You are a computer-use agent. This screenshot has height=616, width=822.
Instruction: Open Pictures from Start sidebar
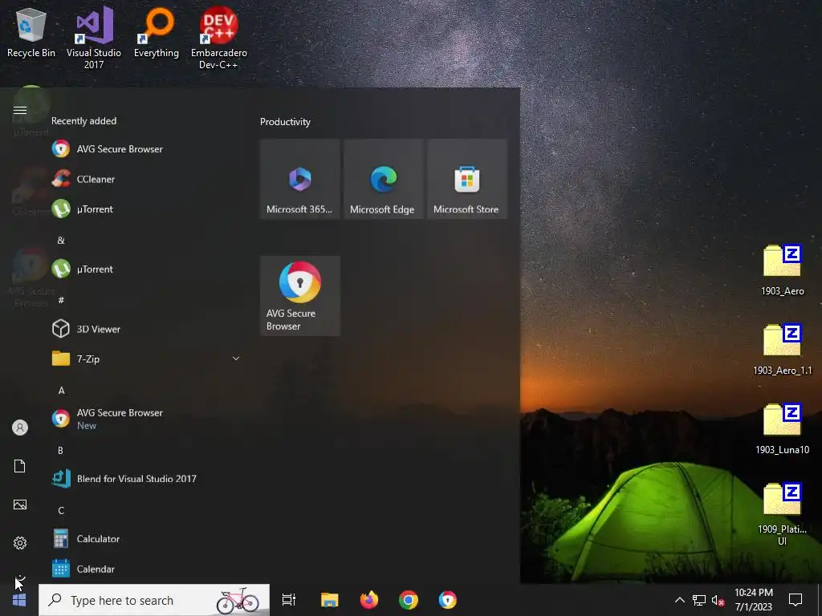[20, 505]
